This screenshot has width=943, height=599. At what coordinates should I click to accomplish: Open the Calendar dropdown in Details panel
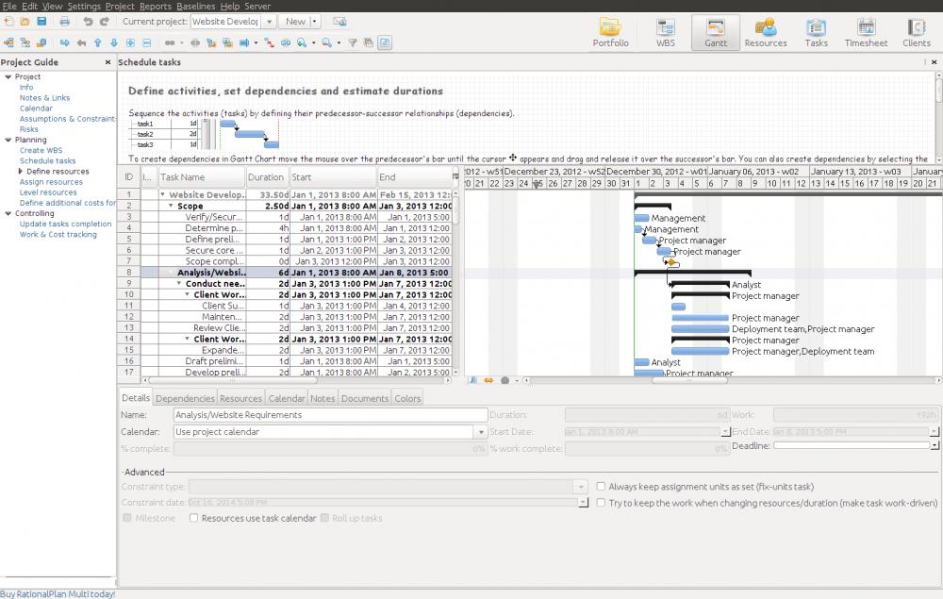[x=479, y=433]
